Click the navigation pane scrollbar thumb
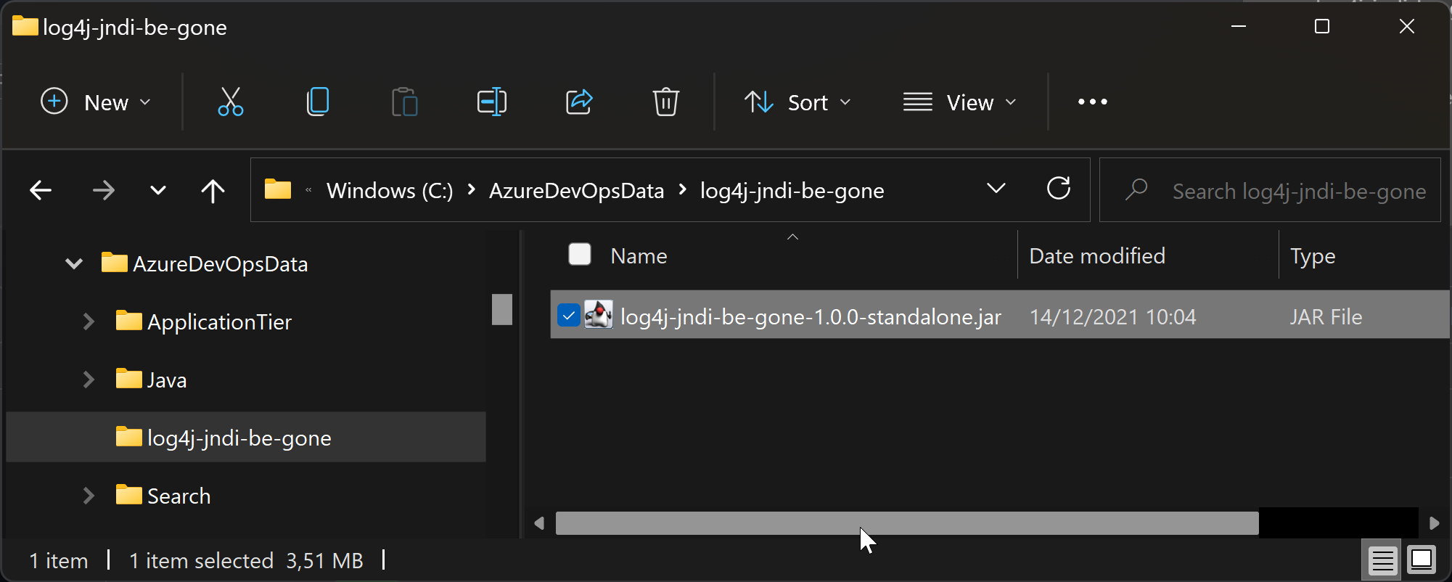 [502, 309]
